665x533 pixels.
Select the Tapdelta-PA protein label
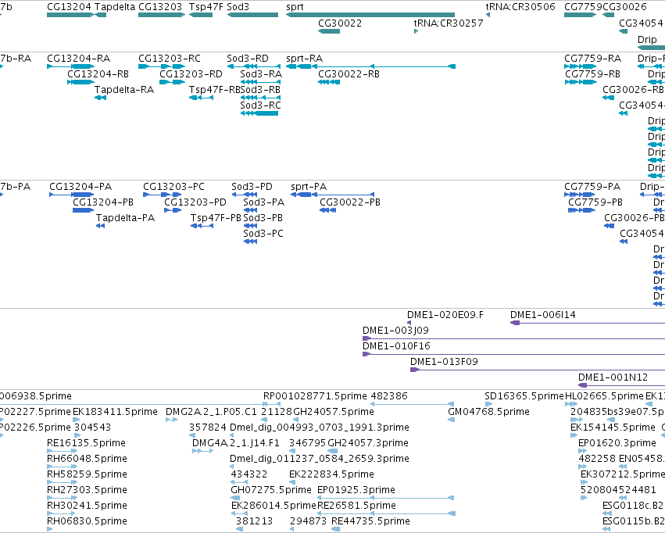point(126,218)
